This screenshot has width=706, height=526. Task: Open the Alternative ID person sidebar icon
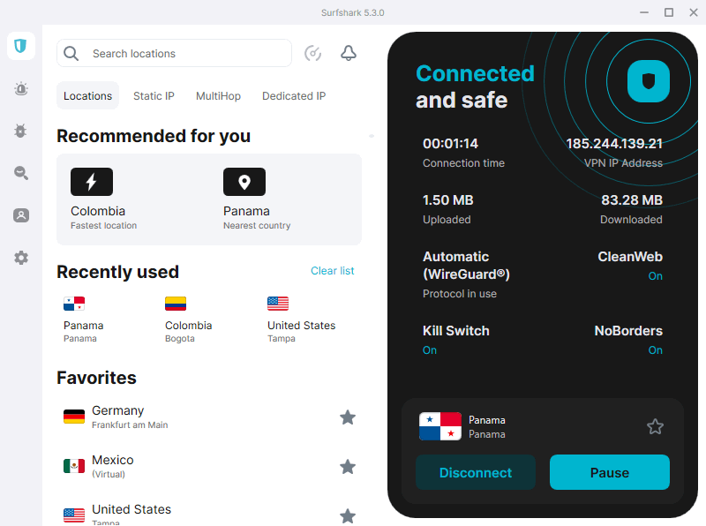21,215
